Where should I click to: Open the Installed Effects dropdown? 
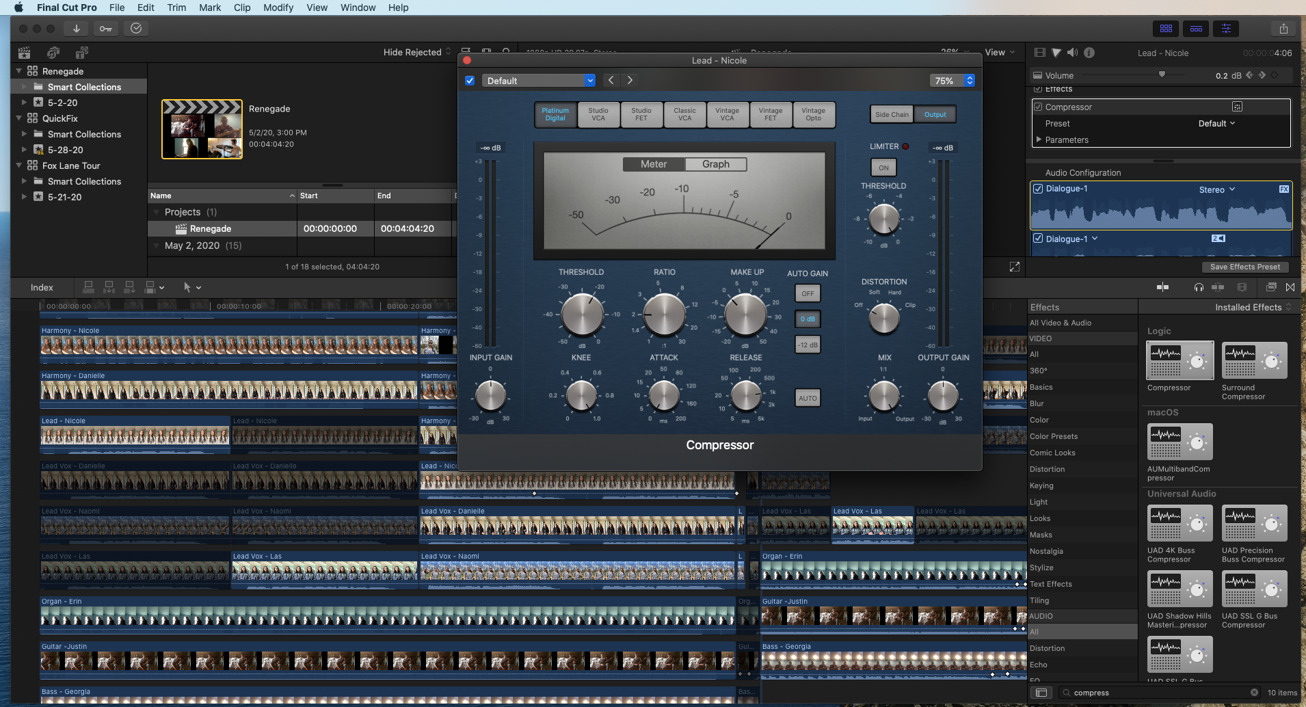coord(1253,307)
